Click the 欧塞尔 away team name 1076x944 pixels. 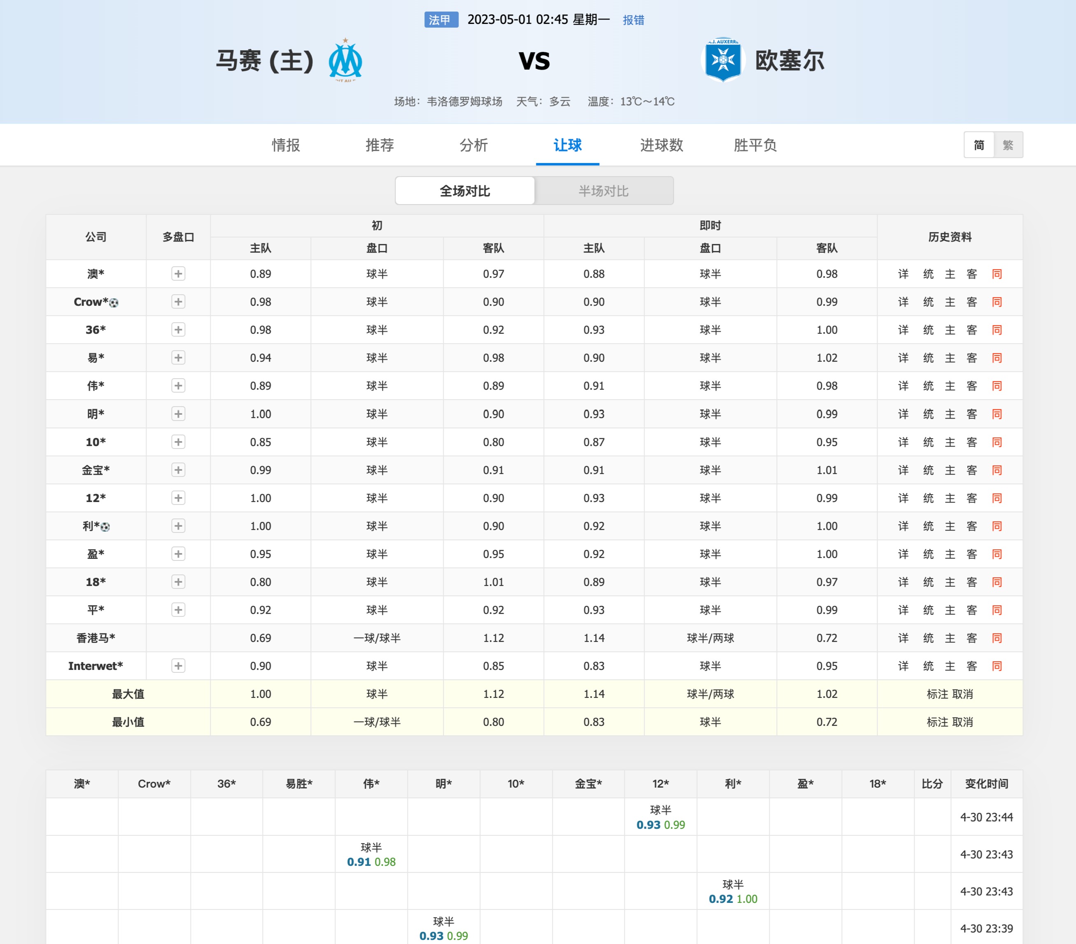790,60
